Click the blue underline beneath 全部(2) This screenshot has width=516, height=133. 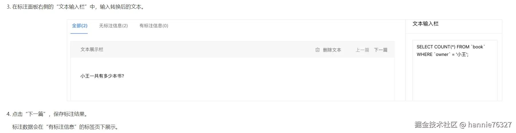click(x=79, y=33)
